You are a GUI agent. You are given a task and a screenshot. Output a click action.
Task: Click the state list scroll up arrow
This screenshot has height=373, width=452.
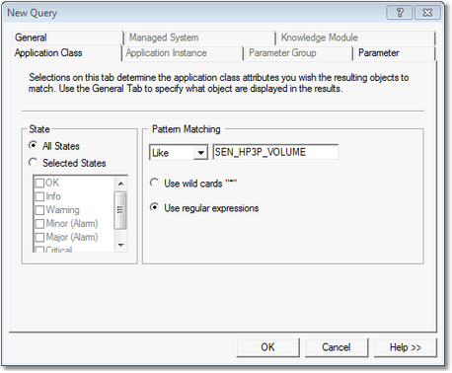point(120,184)
